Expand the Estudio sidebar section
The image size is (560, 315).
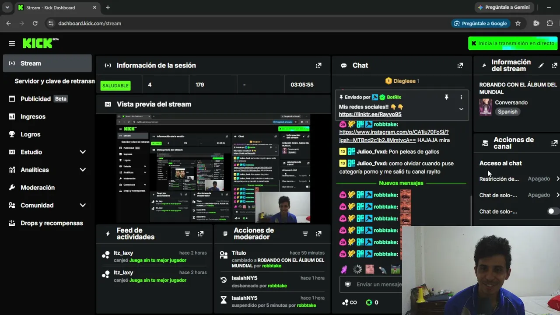pos(83,152)
